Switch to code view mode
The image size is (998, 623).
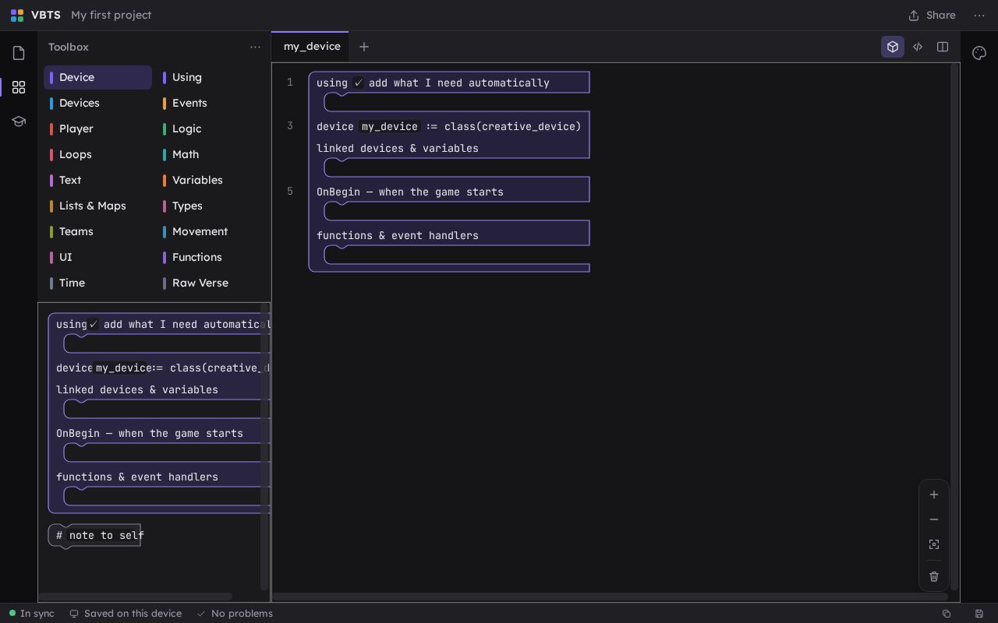point(918,47)
